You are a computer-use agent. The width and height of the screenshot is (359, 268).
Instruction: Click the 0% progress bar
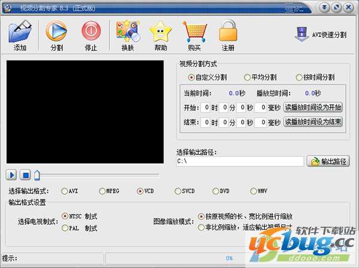click(x=229, y=258)
